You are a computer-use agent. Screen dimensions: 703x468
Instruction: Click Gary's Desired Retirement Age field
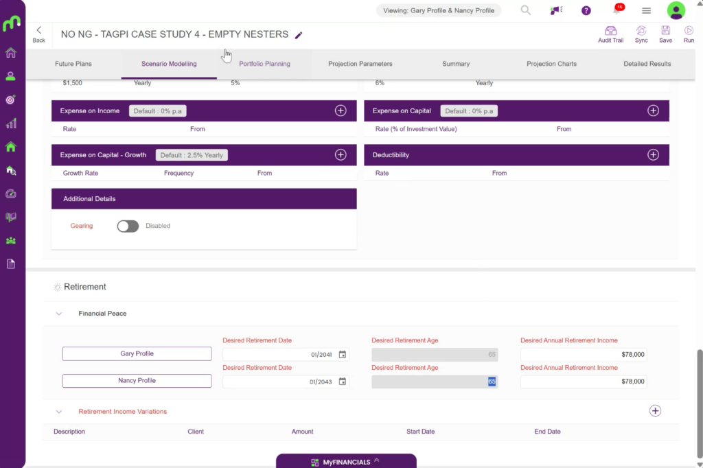click(435, 355)
